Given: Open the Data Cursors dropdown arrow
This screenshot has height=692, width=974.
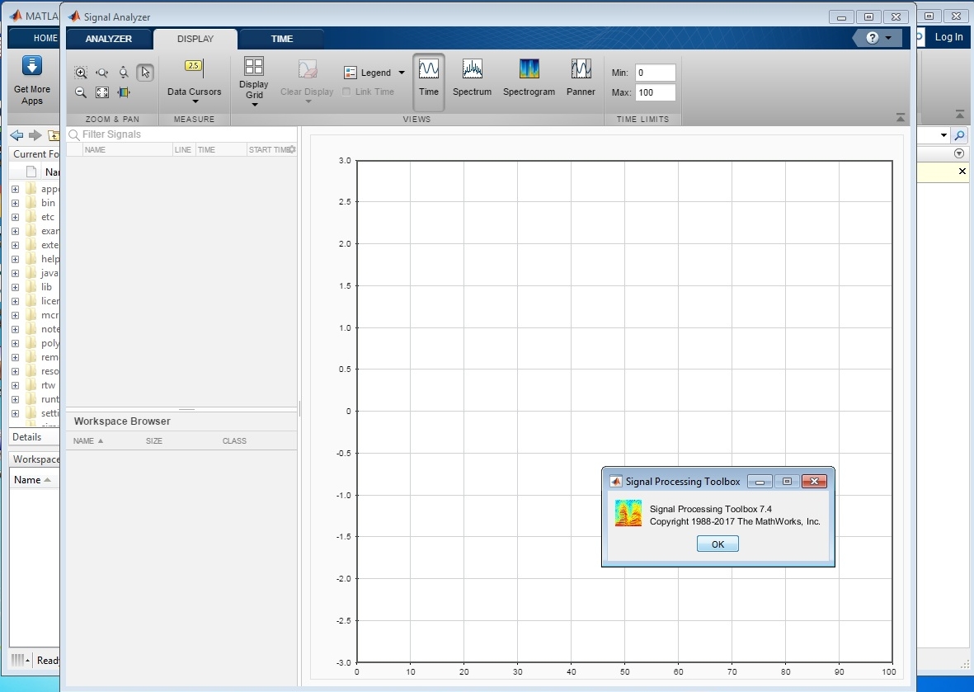Looking at the screenshot, I should [195, 102].
